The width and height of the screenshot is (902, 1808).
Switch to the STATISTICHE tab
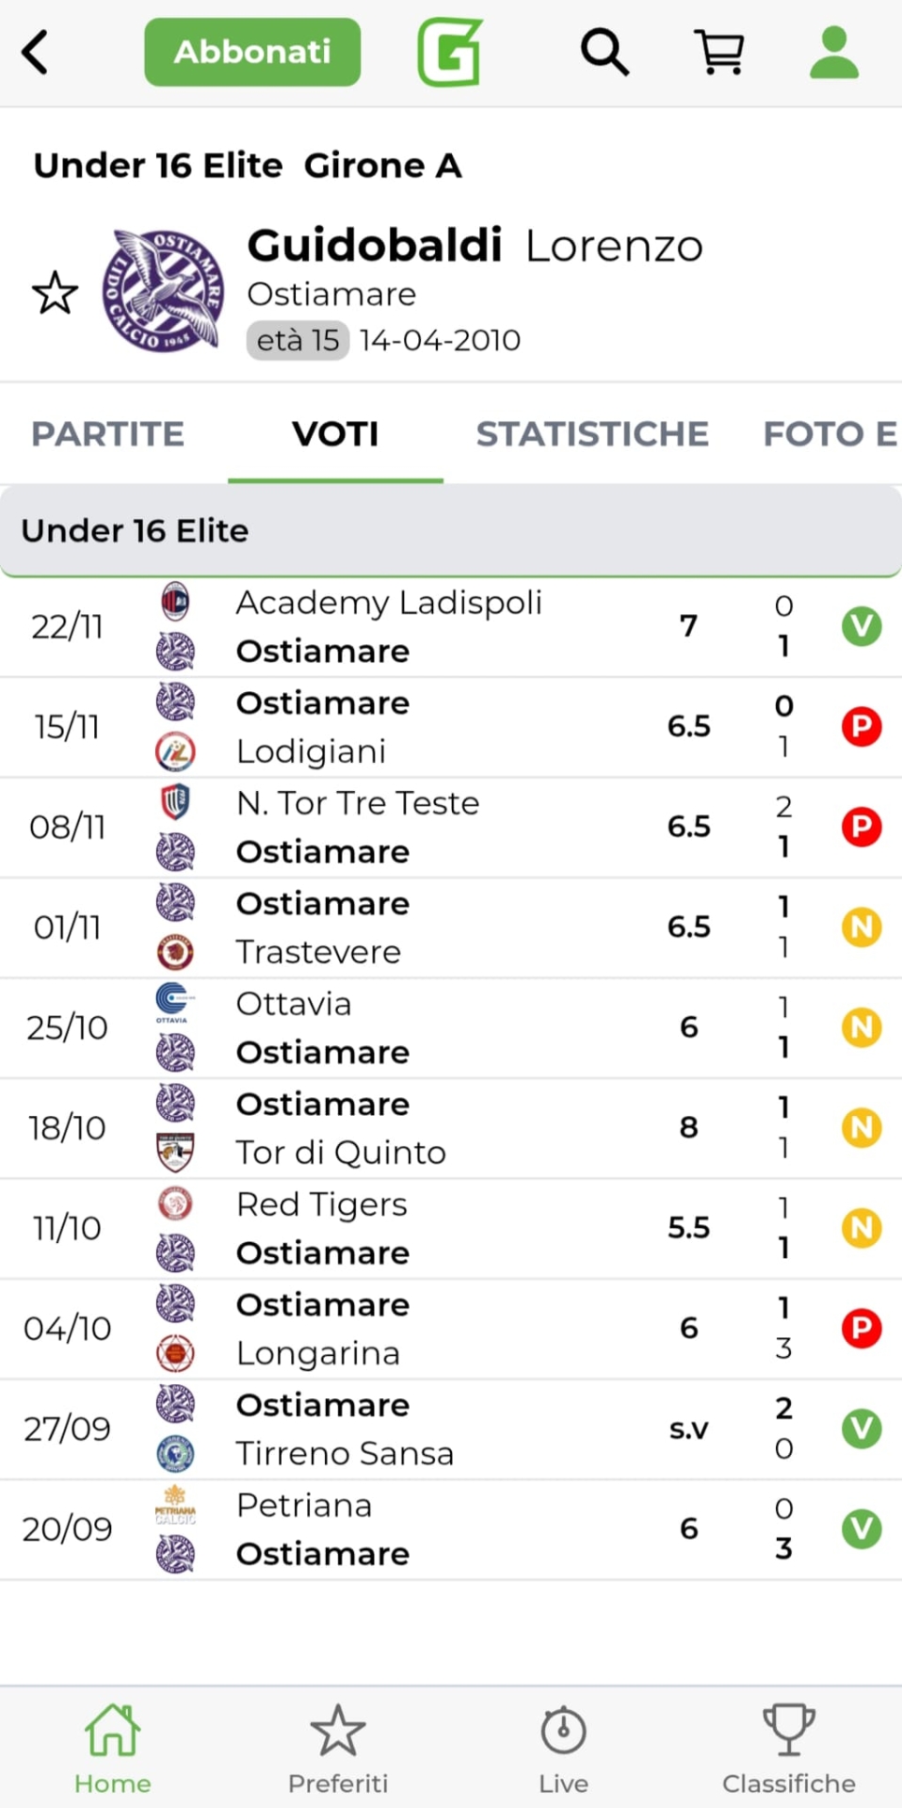click(x=592, y=434)
